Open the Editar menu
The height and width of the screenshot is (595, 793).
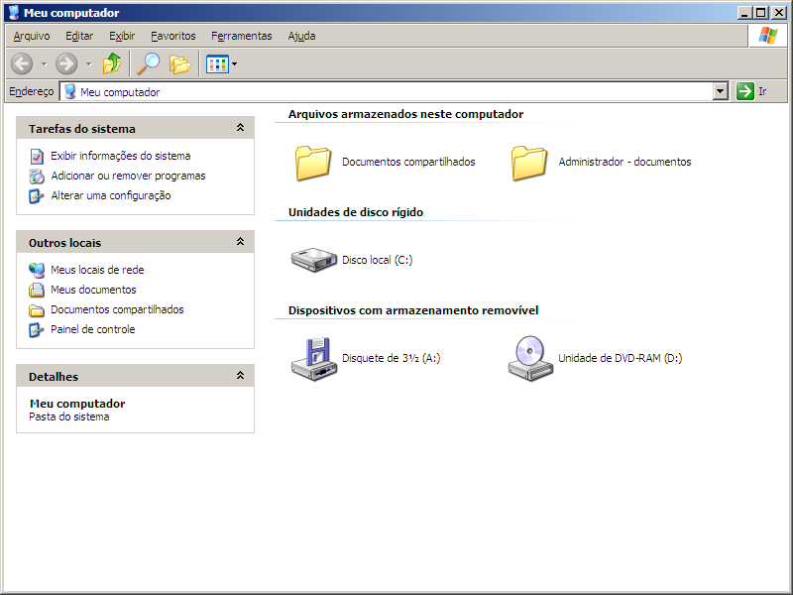pyautogui.click(x=79, y=36)
